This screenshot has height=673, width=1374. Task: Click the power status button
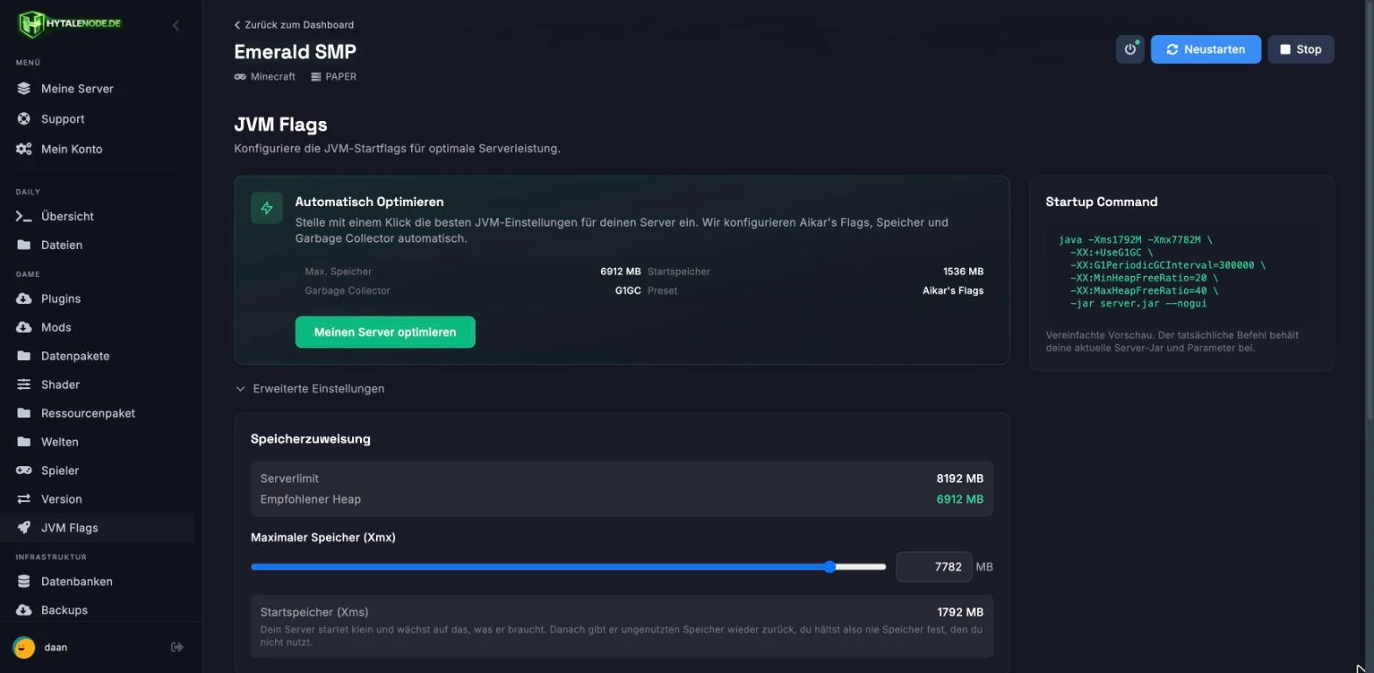[x=1130, y=49]
